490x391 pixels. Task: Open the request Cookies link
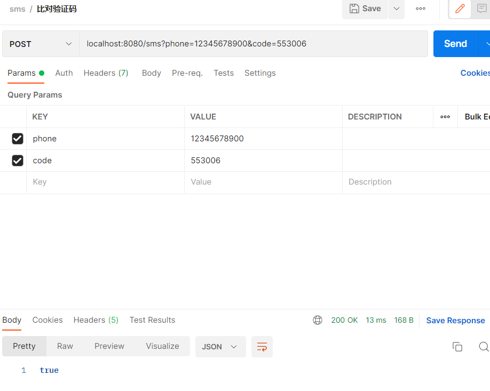click(x=475, y=73)
